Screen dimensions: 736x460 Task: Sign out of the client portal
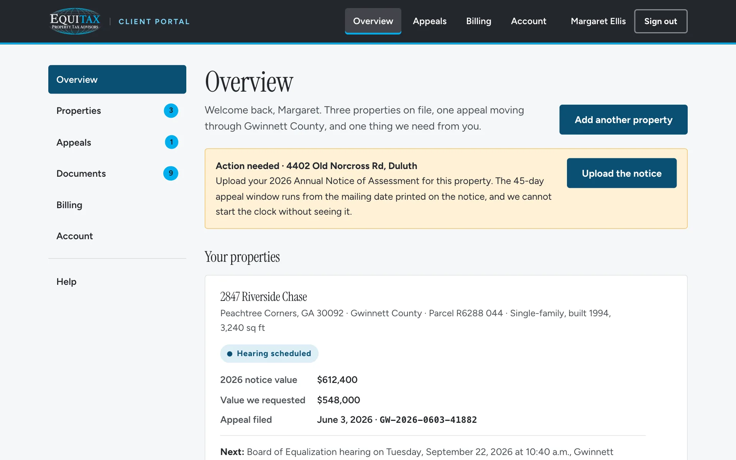(660, 21)
